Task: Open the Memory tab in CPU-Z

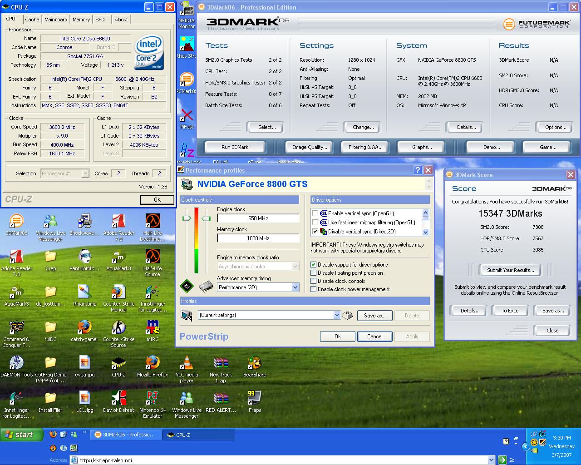Action: (x=81, y=20)
